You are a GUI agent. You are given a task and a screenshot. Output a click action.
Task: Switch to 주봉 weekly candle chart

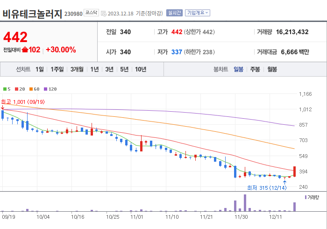255,69
